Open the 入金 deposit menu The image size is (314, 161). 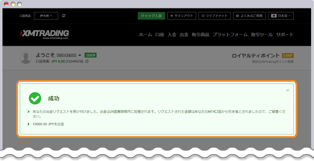tap(172, 34)
